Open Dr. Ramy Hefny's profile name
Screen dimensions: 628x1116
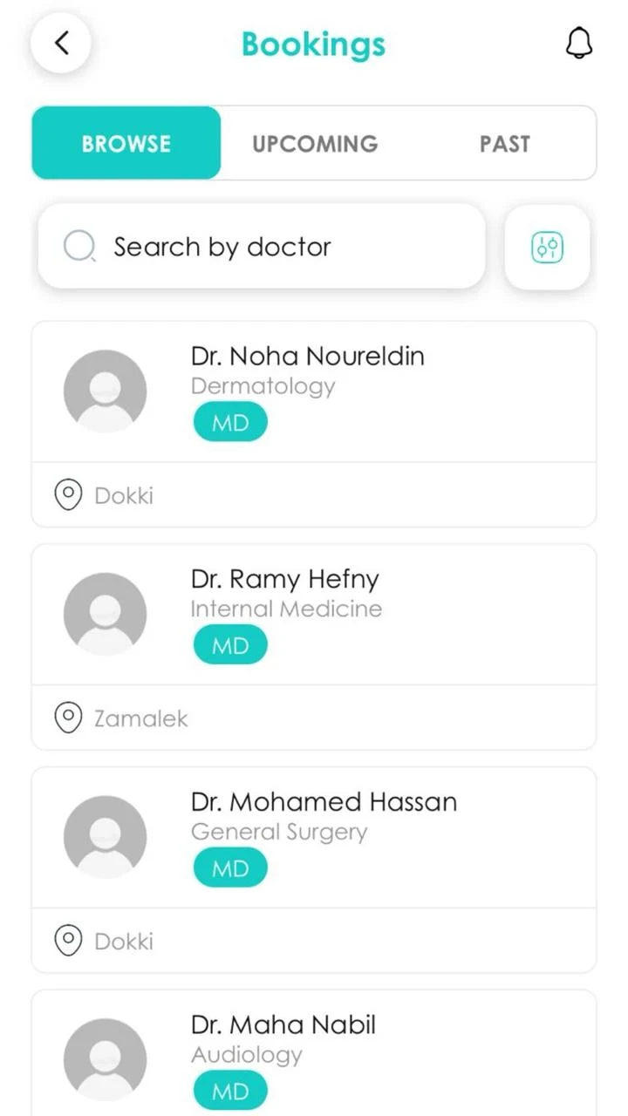[x=284, y=579]
